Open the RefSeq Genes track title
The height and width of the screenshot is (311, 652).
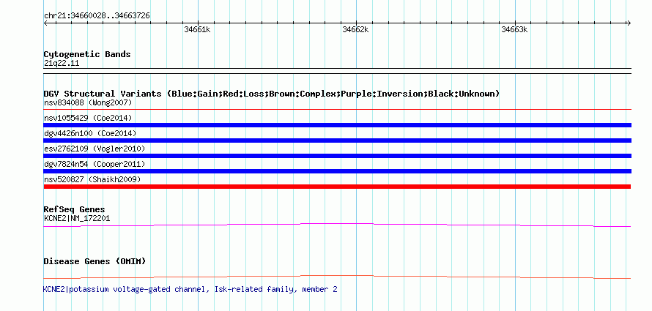coord(75,209)
